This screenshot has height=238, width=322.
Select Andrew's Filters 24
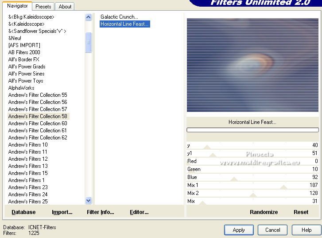(x=28, y=194)
